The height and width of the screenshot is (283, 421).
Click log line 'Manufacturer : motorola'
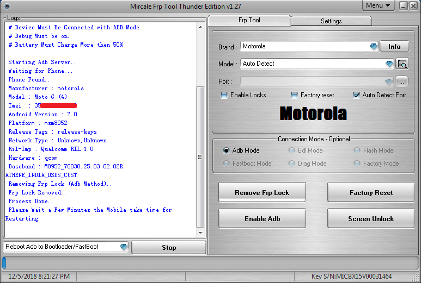(x=46, y=88)
